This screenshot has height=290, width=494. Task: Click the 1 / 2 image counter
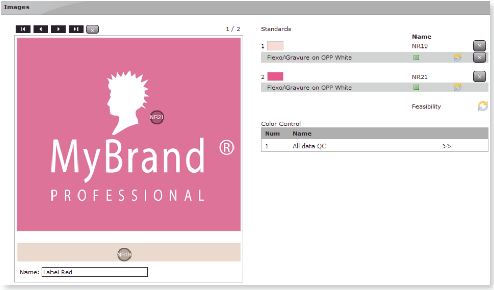tap(233, 29)
